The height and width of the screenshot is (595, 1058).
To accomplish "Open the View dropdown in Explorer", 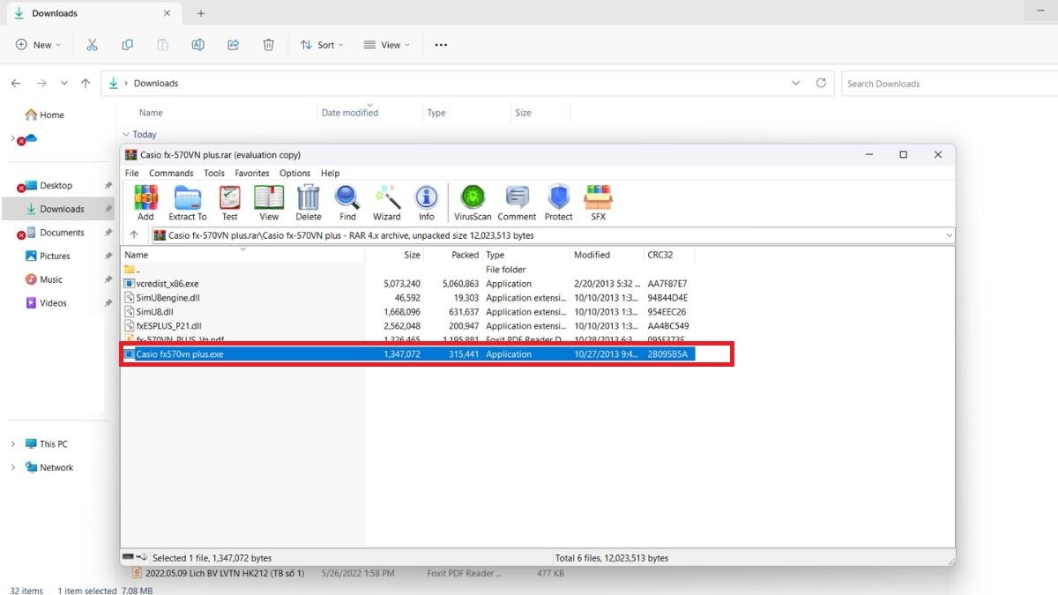I will pyautogui.click(x=387, y=45).
